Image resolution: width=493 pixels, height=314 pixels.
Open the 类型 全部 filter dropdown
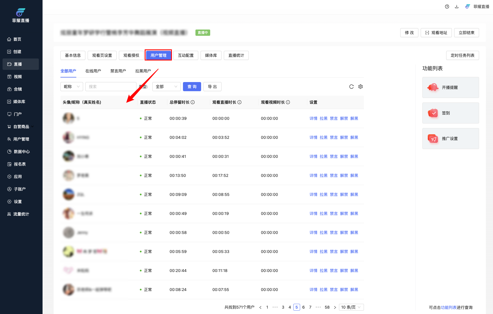(166, 87)
